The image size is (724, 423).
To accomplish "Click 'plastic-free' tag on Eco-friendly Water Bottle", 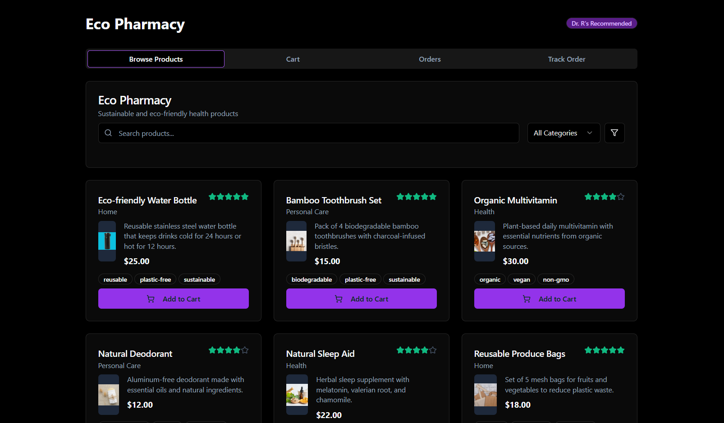I will tap(156, 279).
